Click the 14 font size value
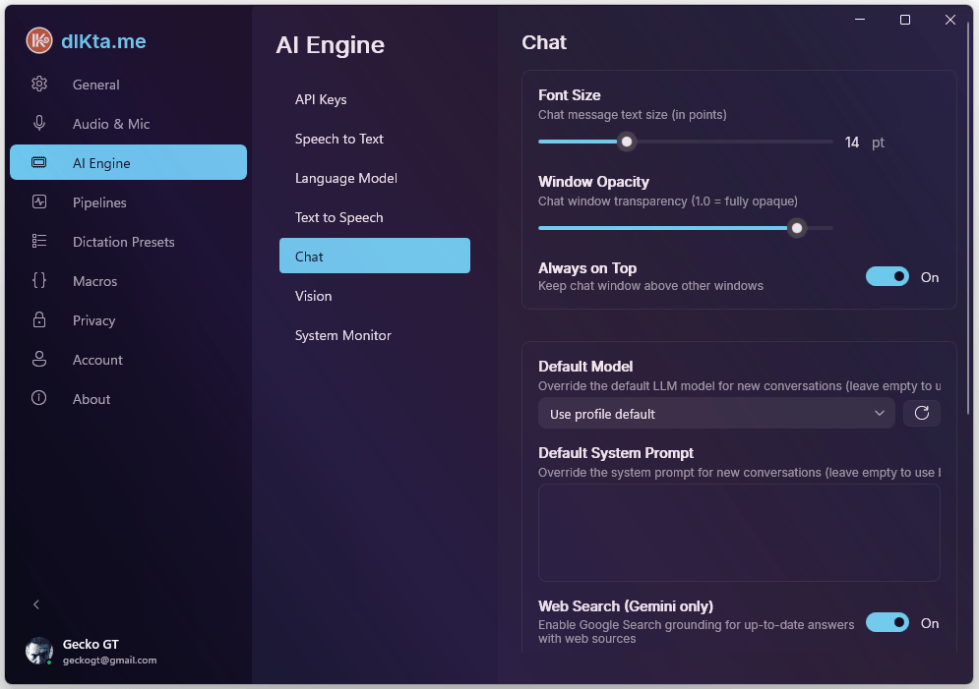979x689 pixels. pos(852,143)
